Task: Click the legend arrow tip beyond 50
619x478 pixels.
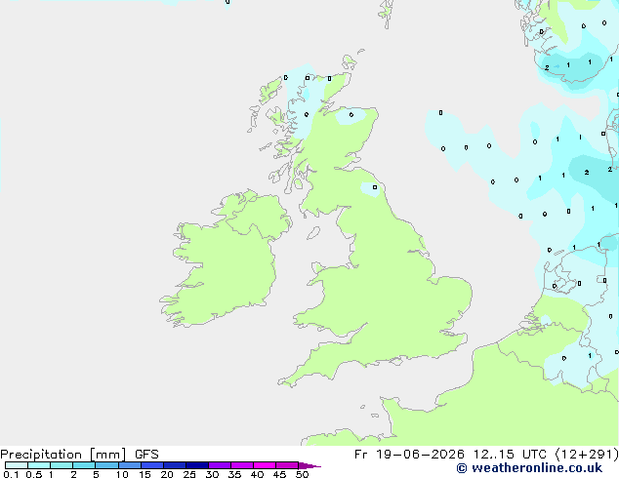Action: [x=309, y=465]
